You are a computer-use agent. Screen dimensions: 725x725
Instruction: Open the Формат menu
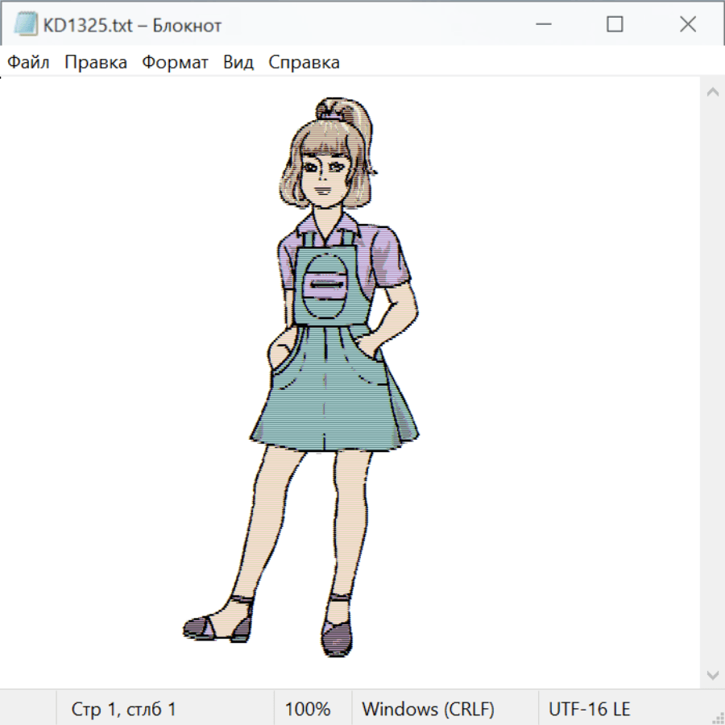[x=175, y=63]
